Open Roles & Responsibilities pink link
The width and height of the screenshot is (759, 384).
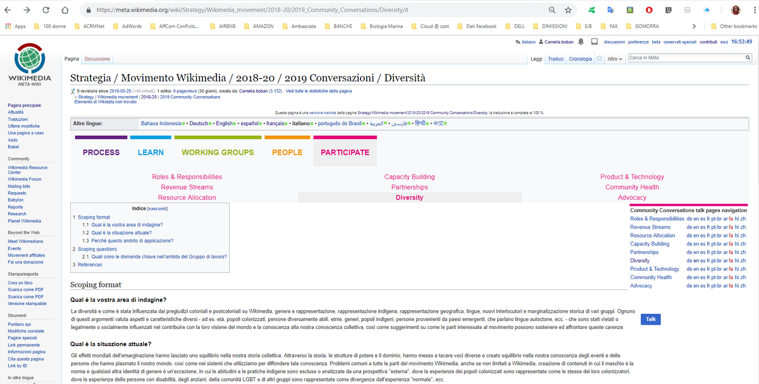point(187,177)
